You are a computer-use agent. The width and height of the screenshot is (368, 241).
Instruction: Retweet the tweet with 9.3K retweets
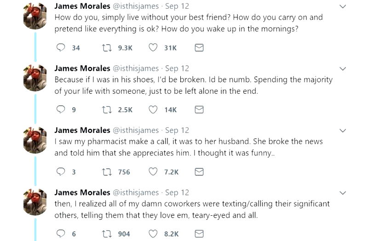pos(107,47)
